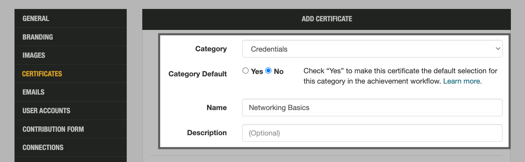This screenshot has height=162, width=525.
Task: Open the Connections settings page
Action: (x=43, y=148)
